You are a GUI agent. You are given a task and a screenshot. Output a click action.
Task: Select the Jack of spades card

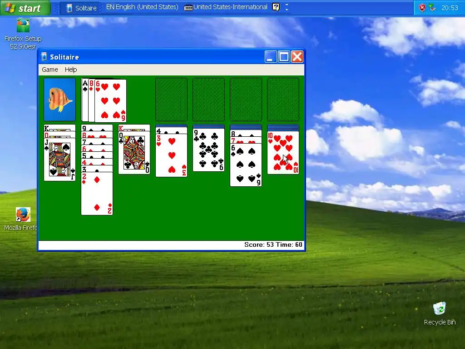[59, 160]
